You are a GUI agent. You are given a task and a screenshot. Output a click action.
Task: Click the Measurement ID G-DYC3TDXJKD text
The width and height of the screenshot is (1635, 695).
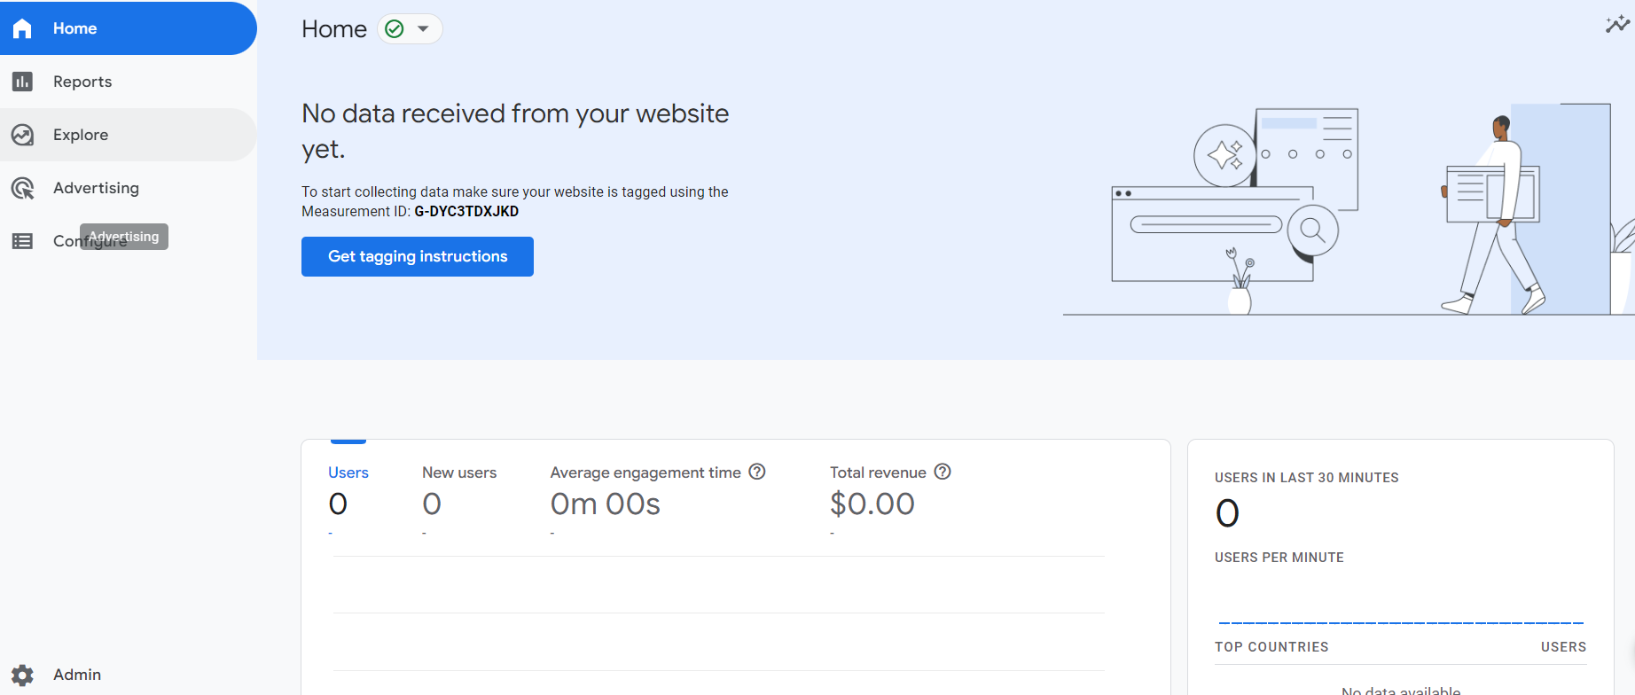click(466, 211)
